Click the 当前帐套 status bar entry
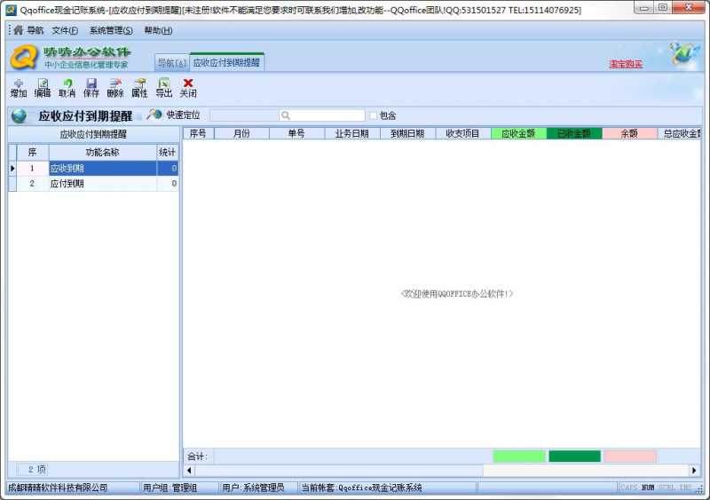This screenshot has width=710, height=500. (x=362, y=488)
